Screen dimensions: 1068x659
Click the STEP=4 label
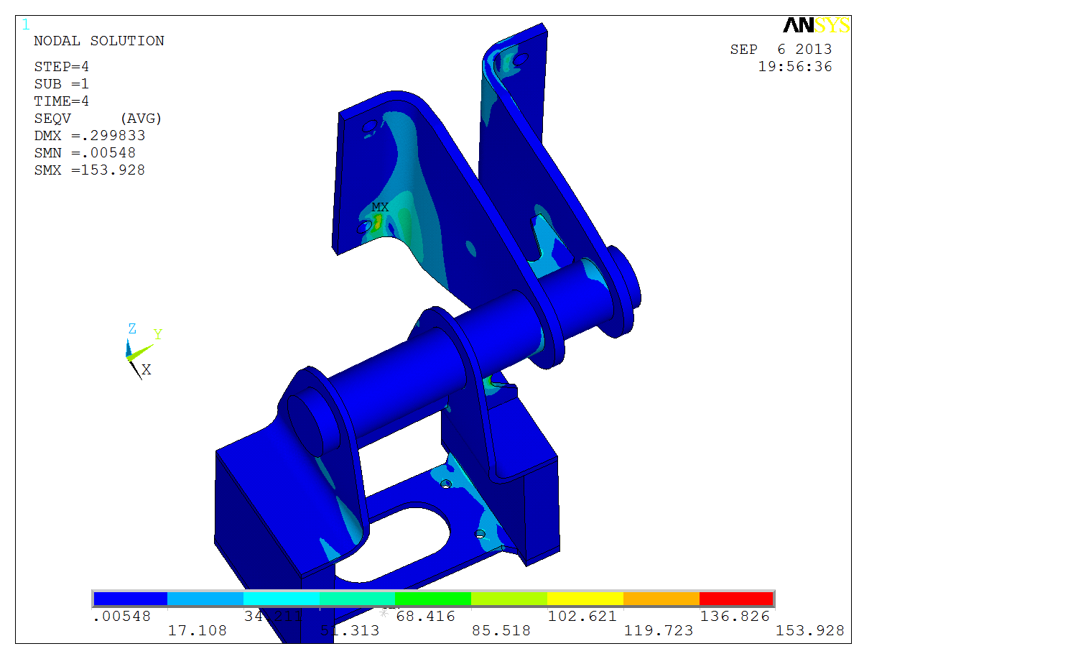(62, 67)
